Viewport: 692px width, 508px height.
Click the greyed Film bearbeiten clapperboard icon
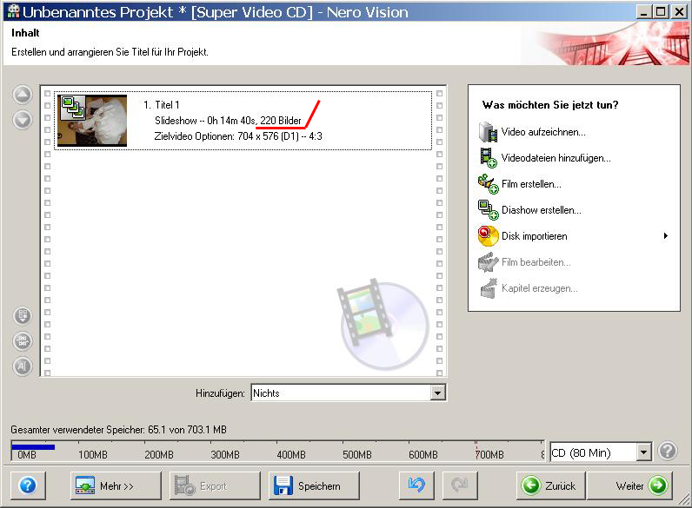488,262
